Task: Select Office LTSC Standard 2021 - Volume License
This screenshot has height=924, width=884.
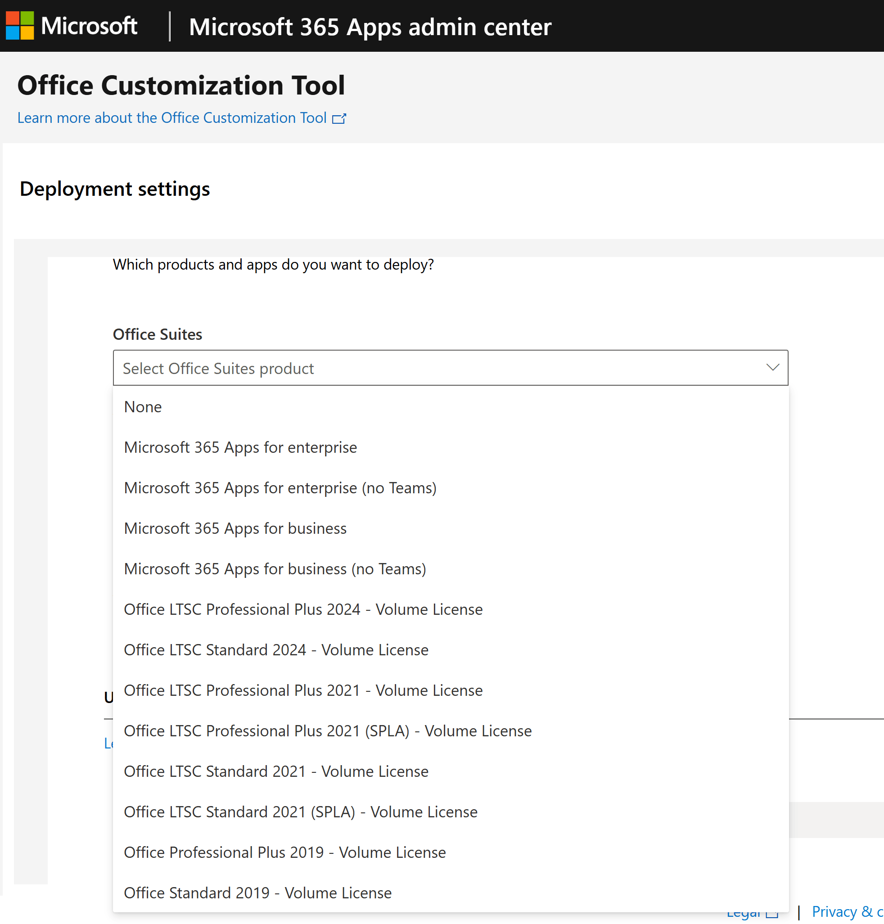Action: [x=451, y=771]
